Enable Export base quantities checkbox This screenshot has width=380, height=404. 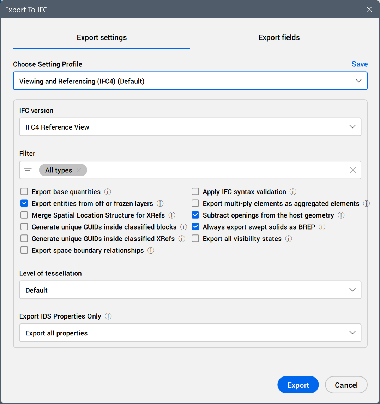24,192
